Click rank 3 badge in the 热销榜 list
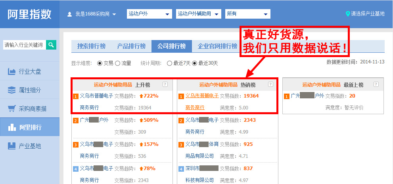393x184 pixels. point(181,145)
